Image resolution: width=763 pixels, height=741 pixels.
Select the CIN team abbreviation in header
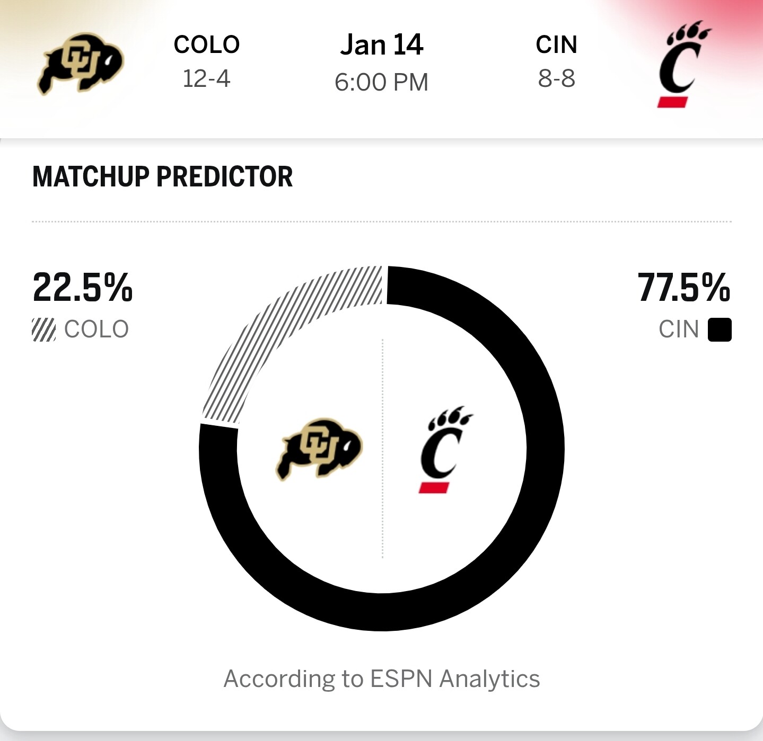(x=556, y=44)
